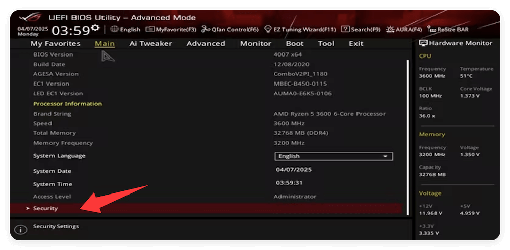Click the ROG logo icon

pos(30,17)
